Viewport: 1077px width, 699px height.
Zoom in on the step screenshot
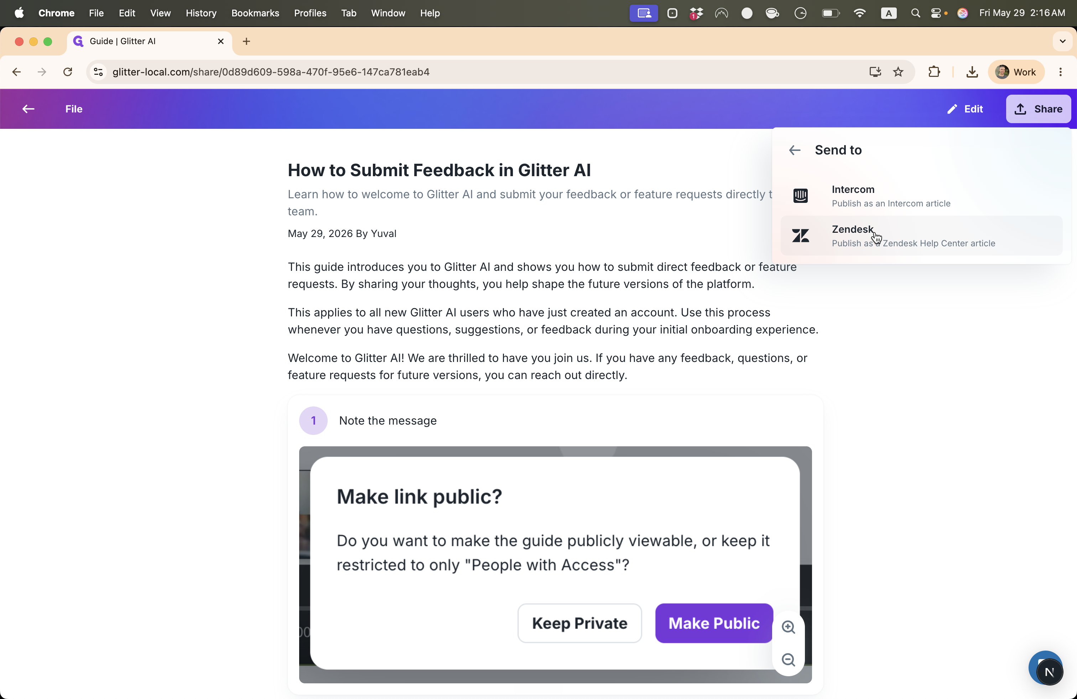[789, 627]
